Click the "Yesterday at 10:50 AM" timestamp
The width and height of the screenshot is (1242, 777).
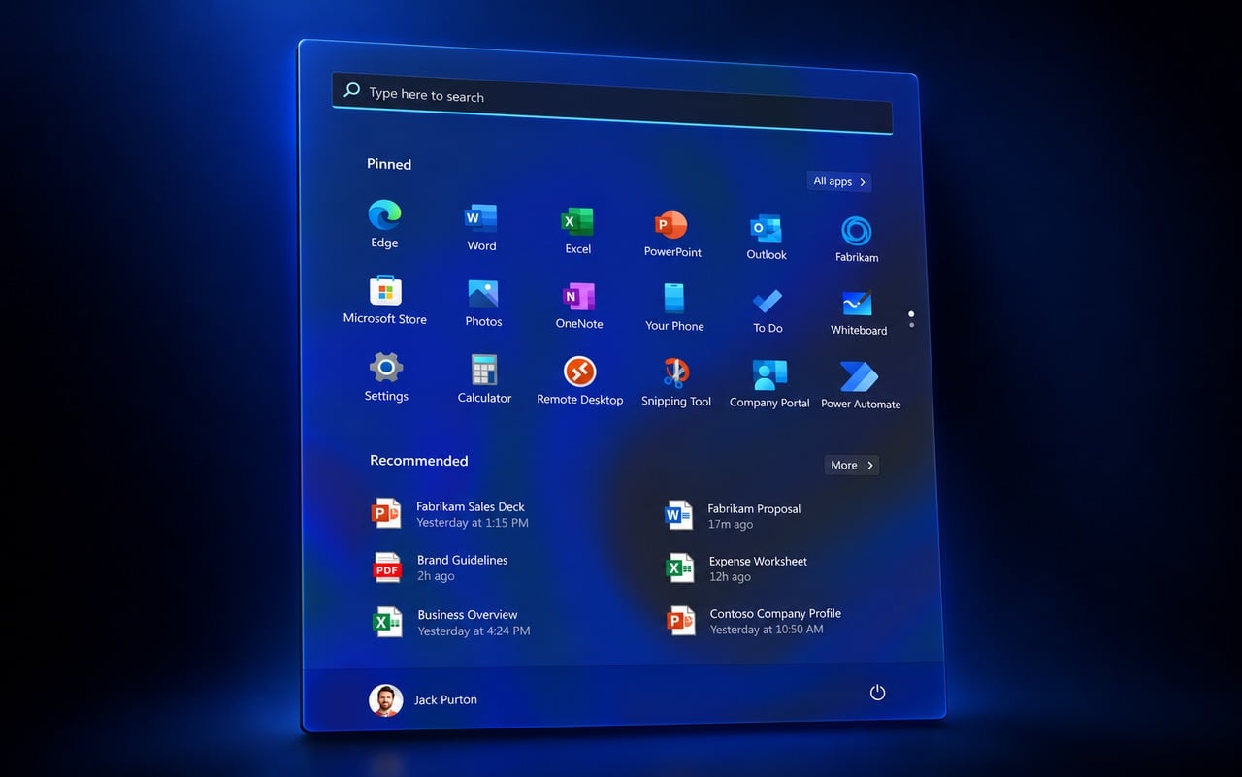pos(767,630)
